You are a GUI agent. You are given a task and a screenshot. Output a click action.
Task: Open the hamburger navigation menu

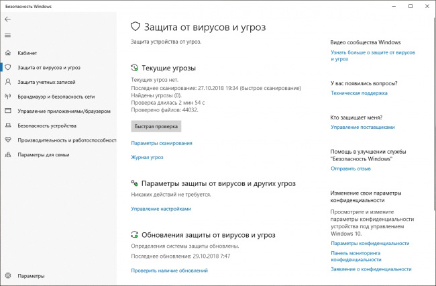[8, 36]
